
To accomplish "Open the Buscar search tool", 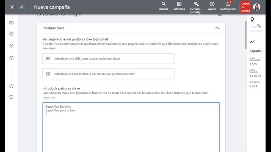I will tap(163, 6).
